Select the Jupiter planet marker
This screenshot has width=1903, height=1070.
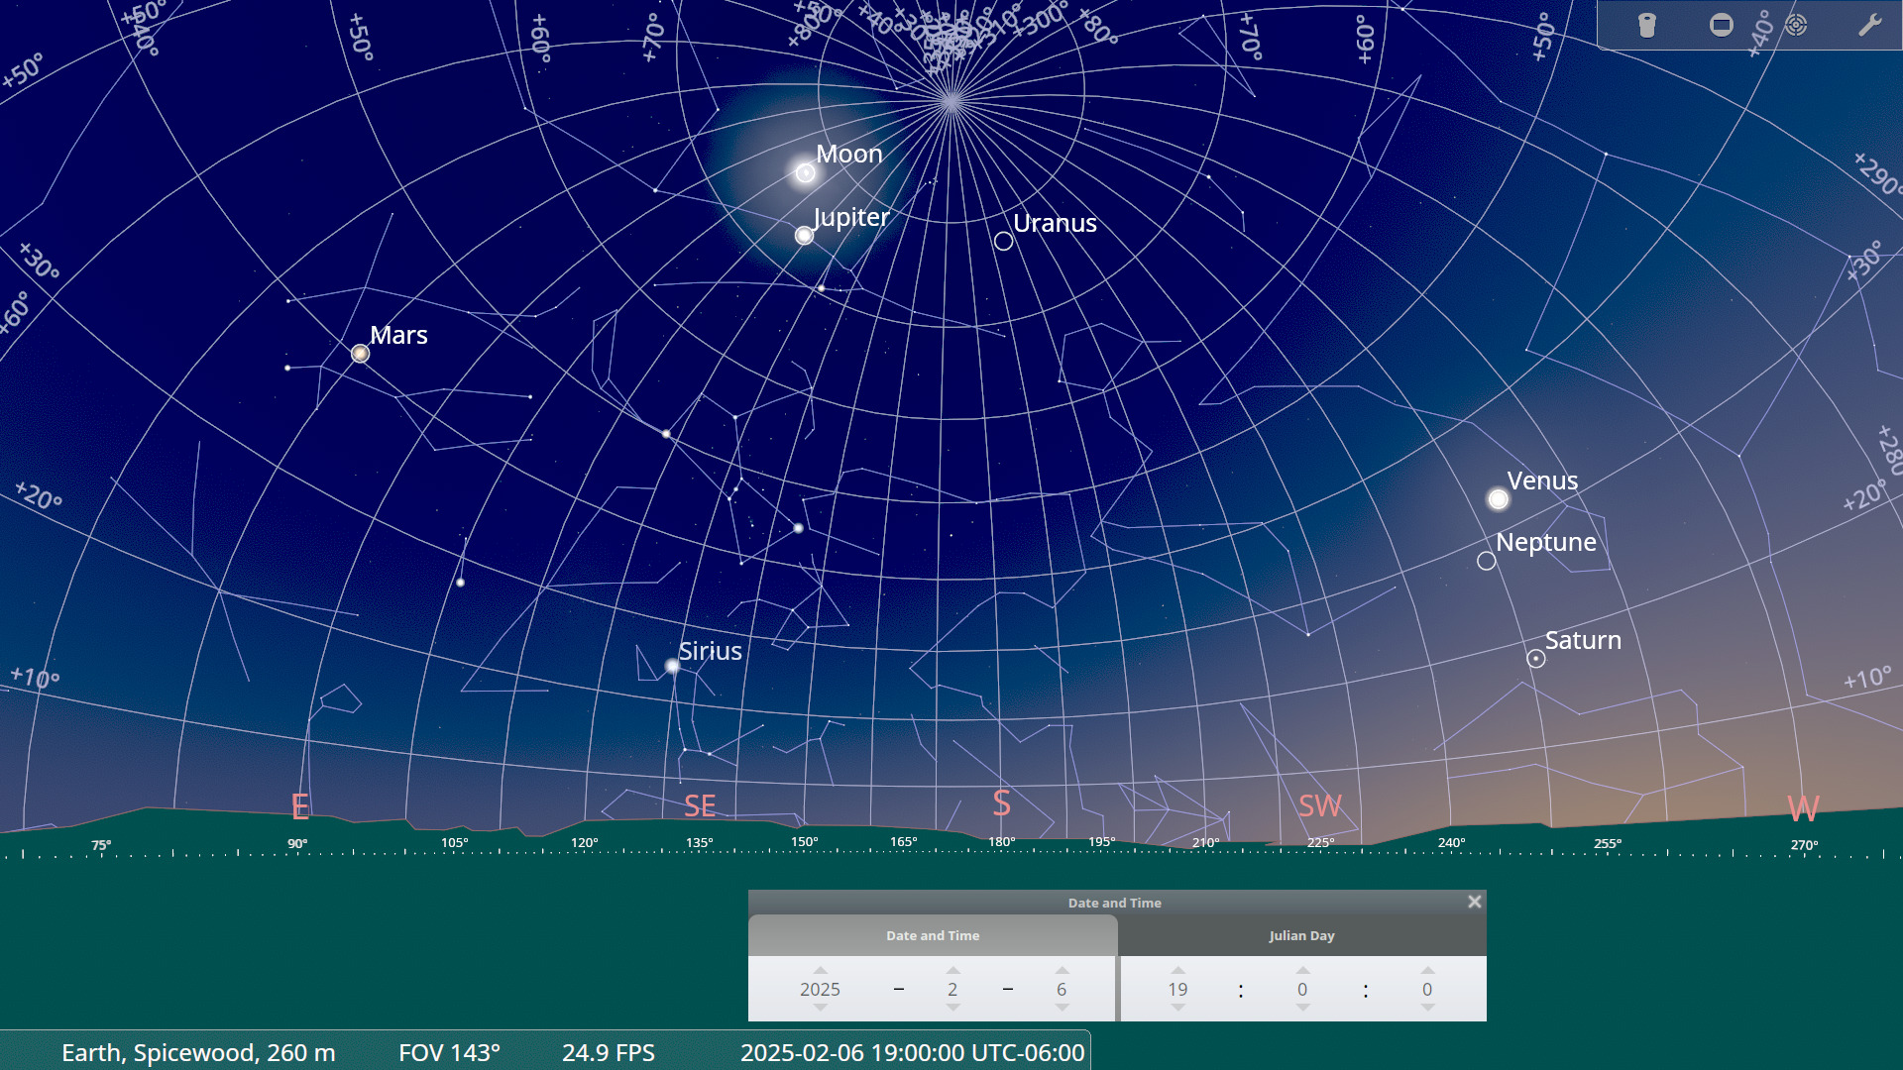tap(805, 236)
